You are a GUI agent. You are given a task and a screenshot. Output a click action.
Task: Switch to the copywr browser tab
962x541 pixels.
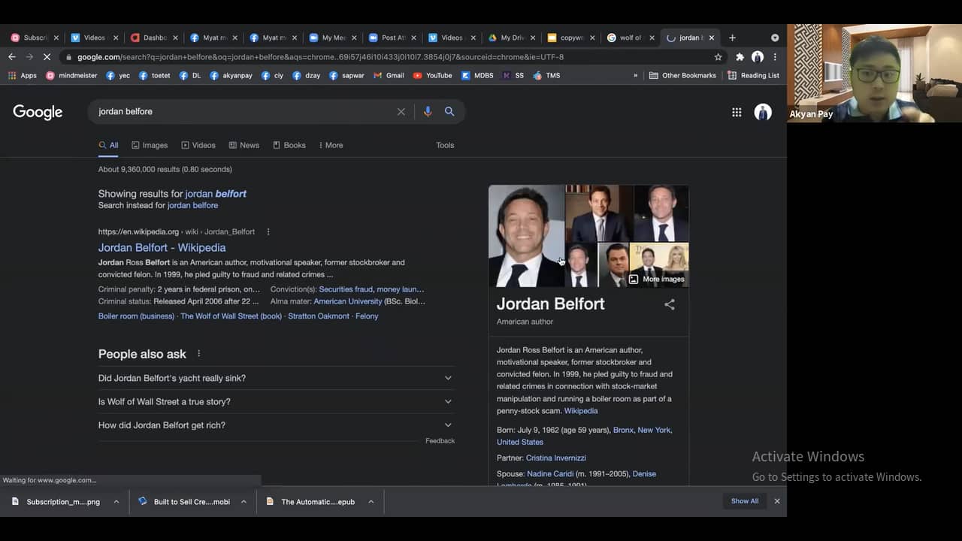click(x=570, y=38)
